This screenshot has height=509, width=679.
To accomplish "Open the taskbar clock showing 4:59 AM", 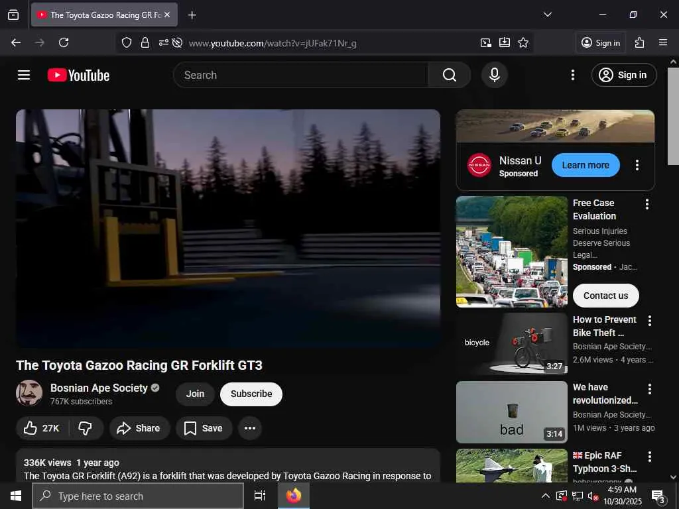I will (x=622, y=496).
